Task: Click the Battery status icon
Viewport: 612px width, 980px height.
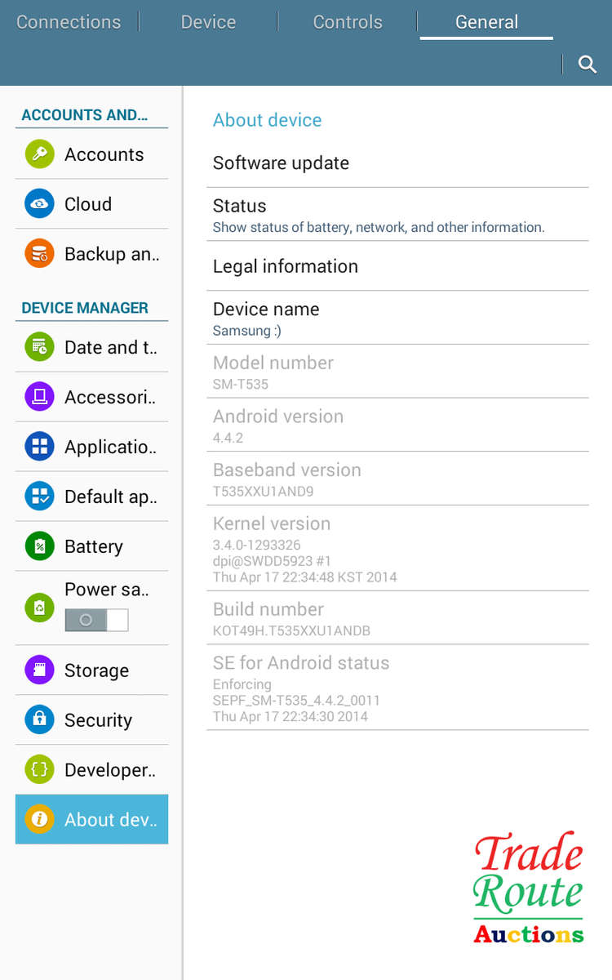Action: [38, 546]
